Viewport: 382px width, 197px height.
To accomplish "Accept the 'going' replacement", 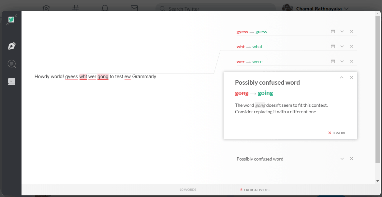I will click(x=265, y=93).
